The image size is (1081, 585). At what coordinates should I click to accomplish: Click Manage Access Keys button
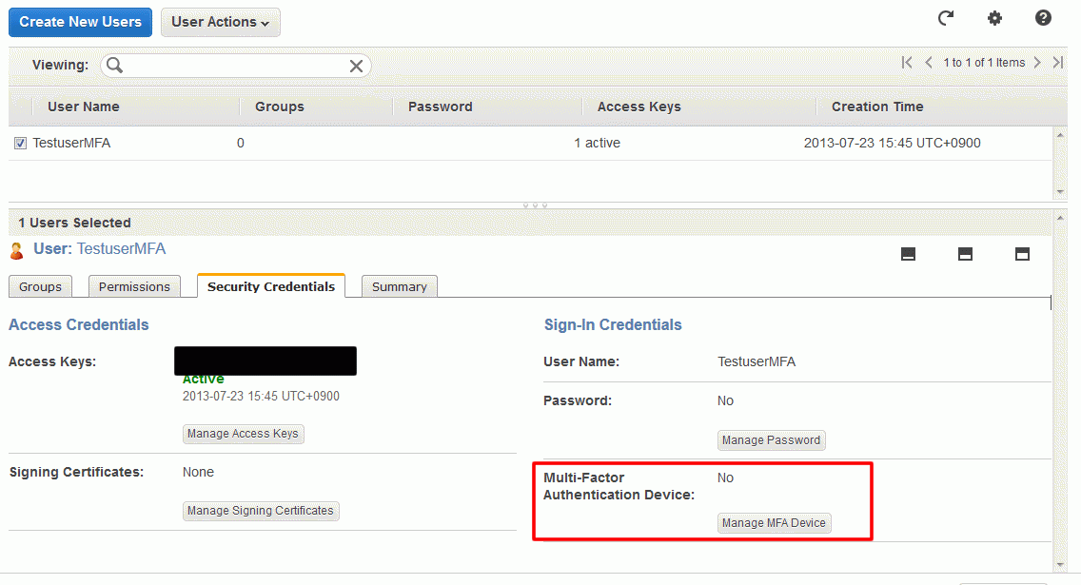tap(243, 434)
